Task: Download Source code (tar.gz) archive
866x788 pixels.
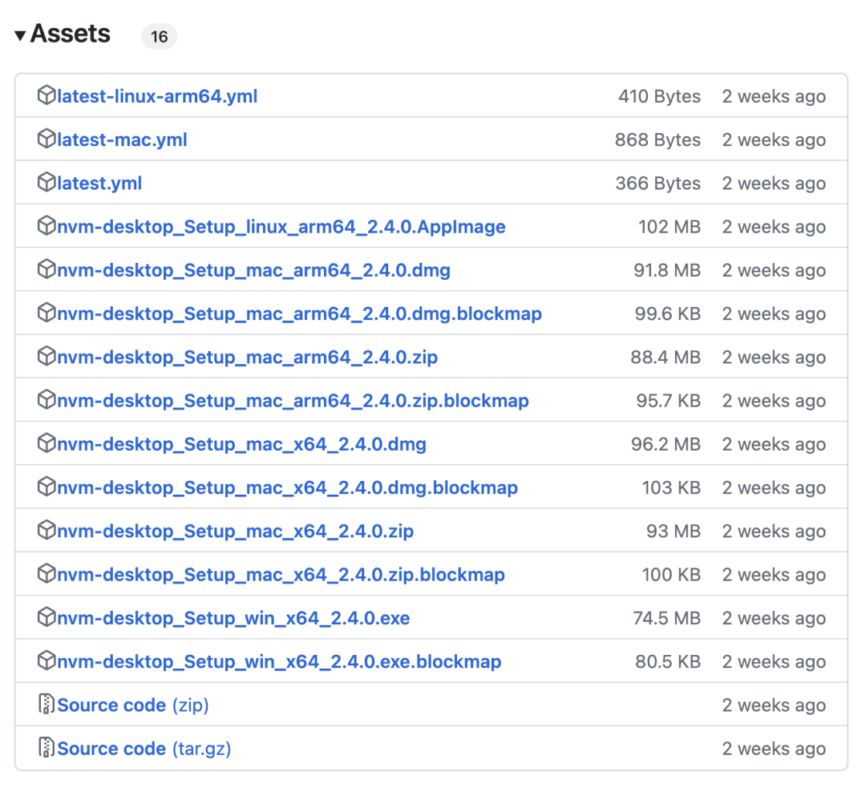Action: [x=144, y=749]
